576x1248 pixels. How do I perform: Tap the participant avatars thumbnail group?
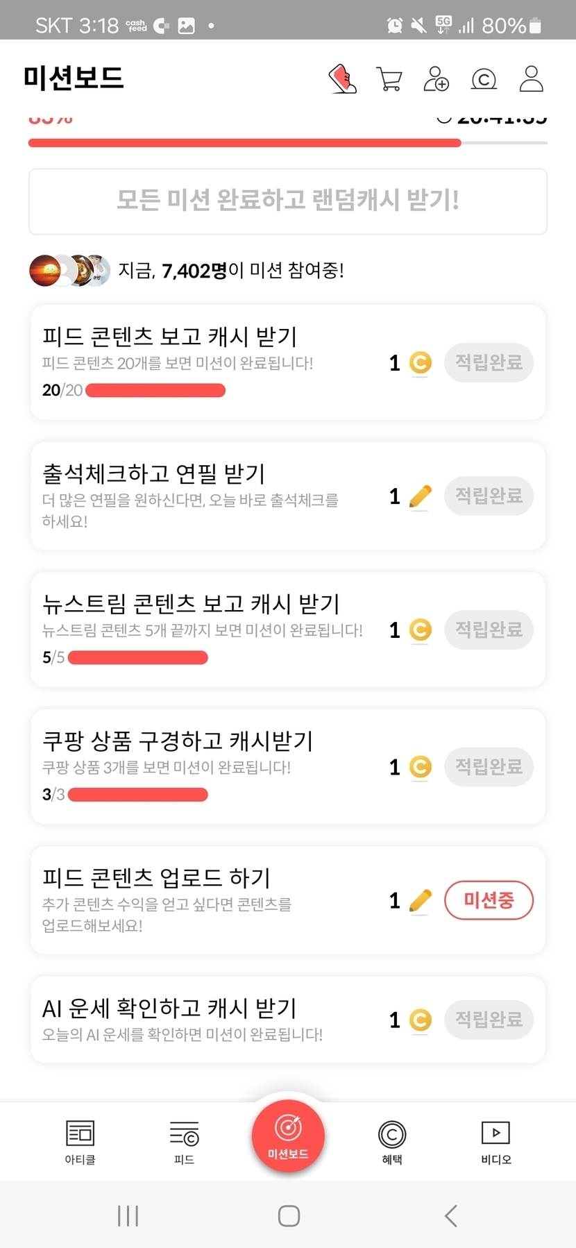click(x=69, y=271)
